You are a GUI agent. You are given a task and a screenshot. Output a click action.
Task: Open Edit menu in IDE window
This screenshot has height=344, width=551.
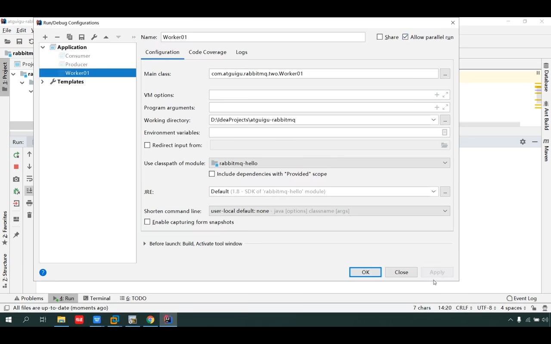tap(22, 30)
